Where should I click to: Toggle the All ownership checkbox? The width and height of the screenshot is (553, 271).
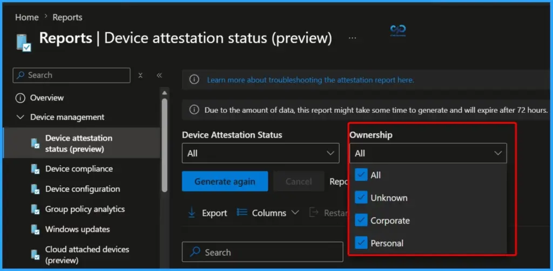(x=361, y=174)
